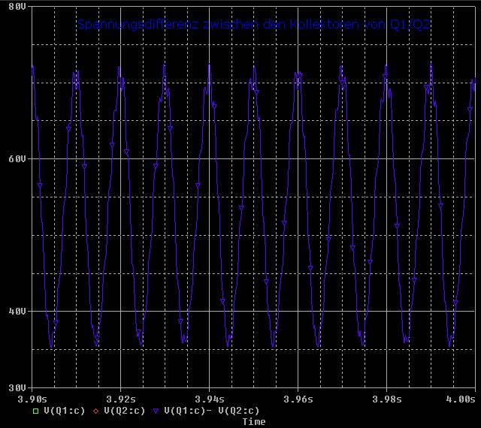
Task: Click the 80V y-axis label
Action: (17, 7)
